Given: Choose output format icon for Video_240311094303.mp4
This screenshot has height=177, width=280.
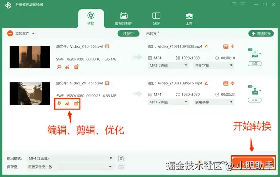Looking at the screenshot, I should [255, 53].
